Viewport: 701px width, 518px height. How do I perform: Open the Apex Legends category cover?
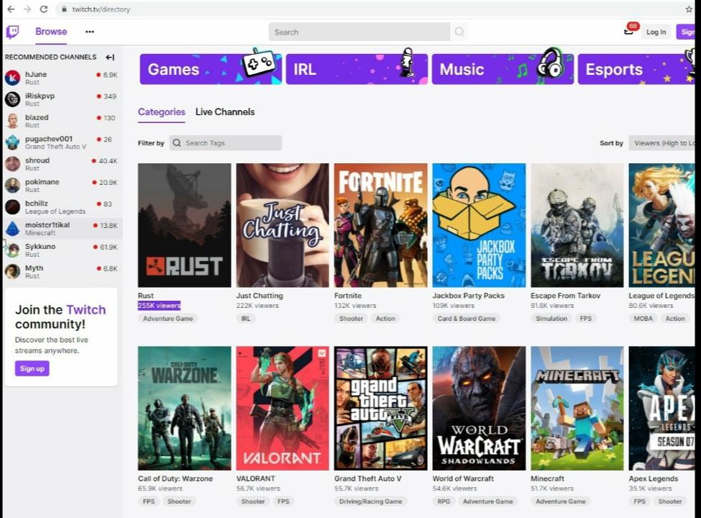tap(661, 408)
